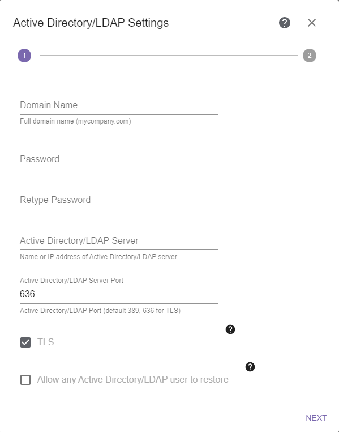Focus the Domain Name field
Screen dimensions: 339x432
(x=119, y=105)
